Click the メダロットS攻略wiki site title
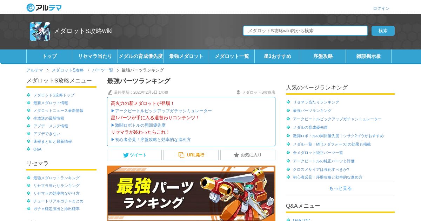 point(83,31)
